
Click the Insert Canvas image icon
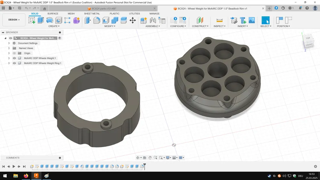(x=252, y=20)
